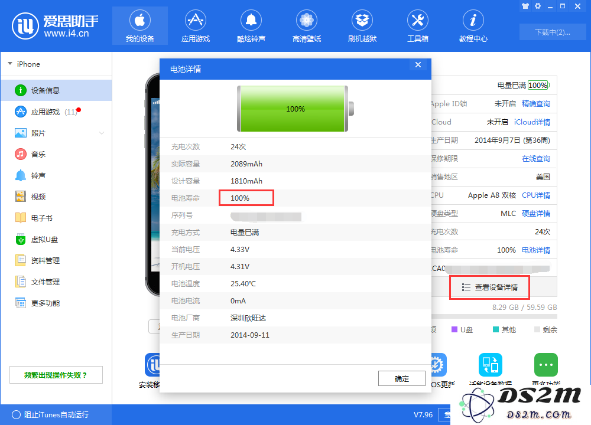Click the 当前电压 value 4.33V
This screenshot has width=591, height=425.
[240, 250]
